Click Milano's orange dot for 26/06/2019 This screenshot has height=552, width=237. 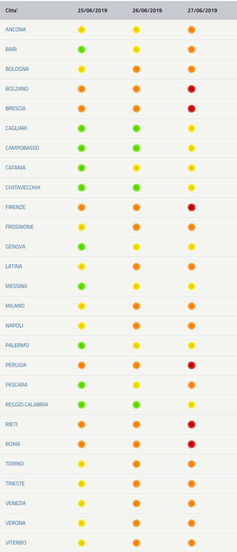[136, 306]
